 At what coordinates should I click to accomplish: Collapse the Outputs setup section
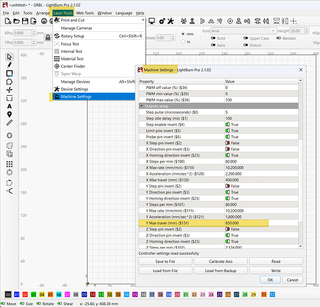click(x=141, y=106)
